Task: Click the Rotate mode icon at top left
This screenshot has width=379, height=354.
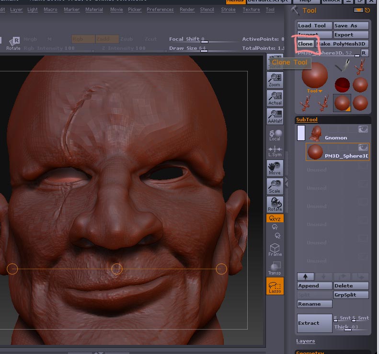Action: [13, 44]
